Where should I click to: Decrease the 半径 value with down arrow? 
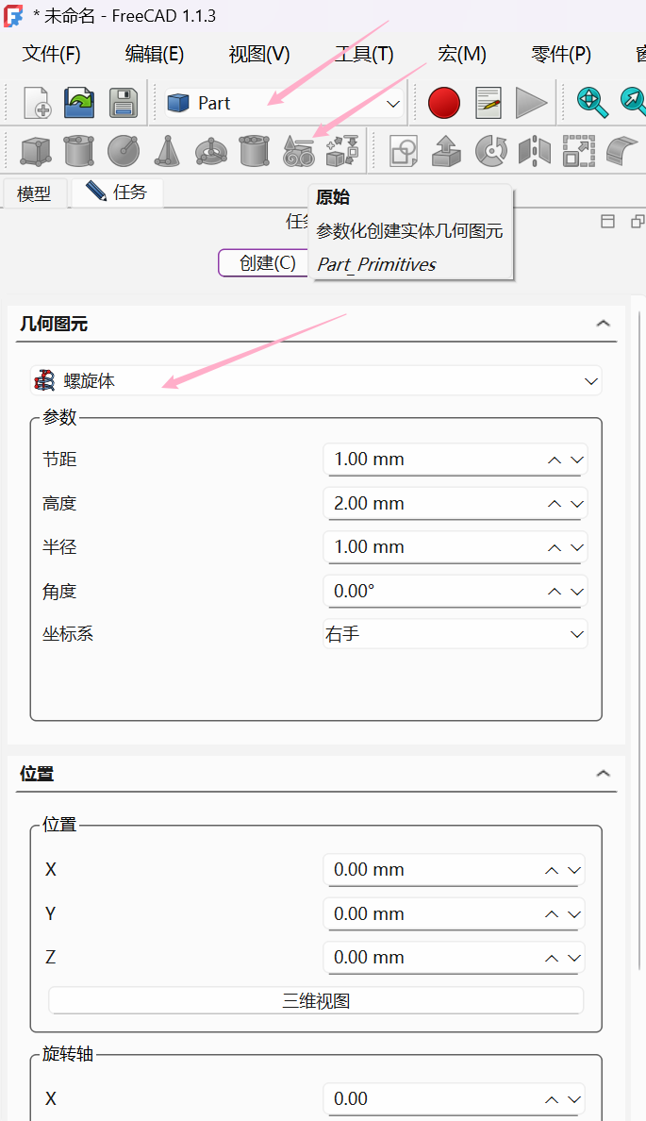click(577, 547)
